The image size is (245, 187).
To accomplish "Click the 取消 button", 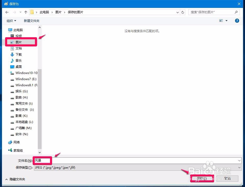I will point(227,178).
